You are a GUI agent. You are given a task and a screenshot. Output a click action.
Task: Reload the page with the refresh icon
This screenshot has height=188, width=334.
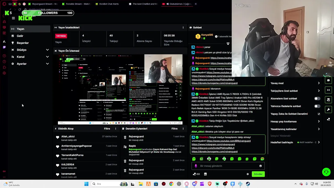(20, 10)
